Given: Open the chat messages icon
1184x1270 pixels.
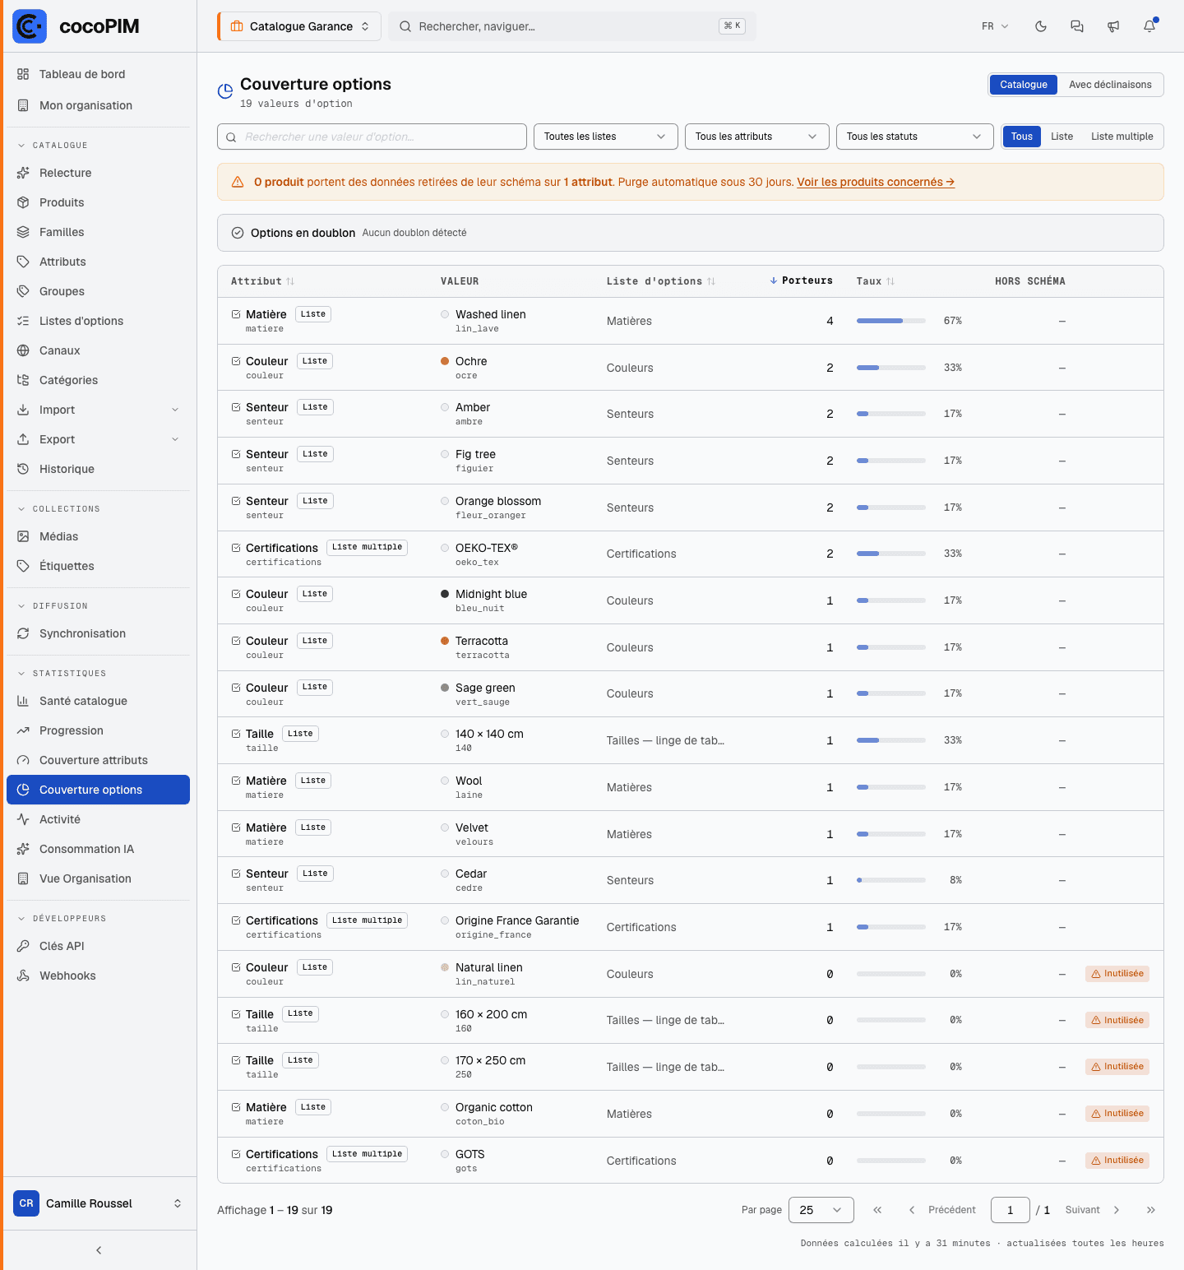Looking at the screenshot, I should [1077, 26].
